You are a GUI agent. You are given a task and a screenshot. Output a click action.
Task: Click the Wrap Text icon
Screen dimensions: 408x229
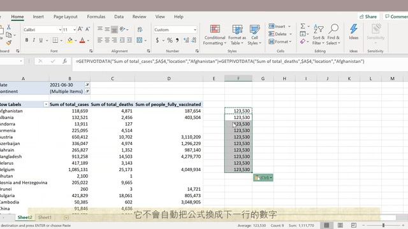140,30
